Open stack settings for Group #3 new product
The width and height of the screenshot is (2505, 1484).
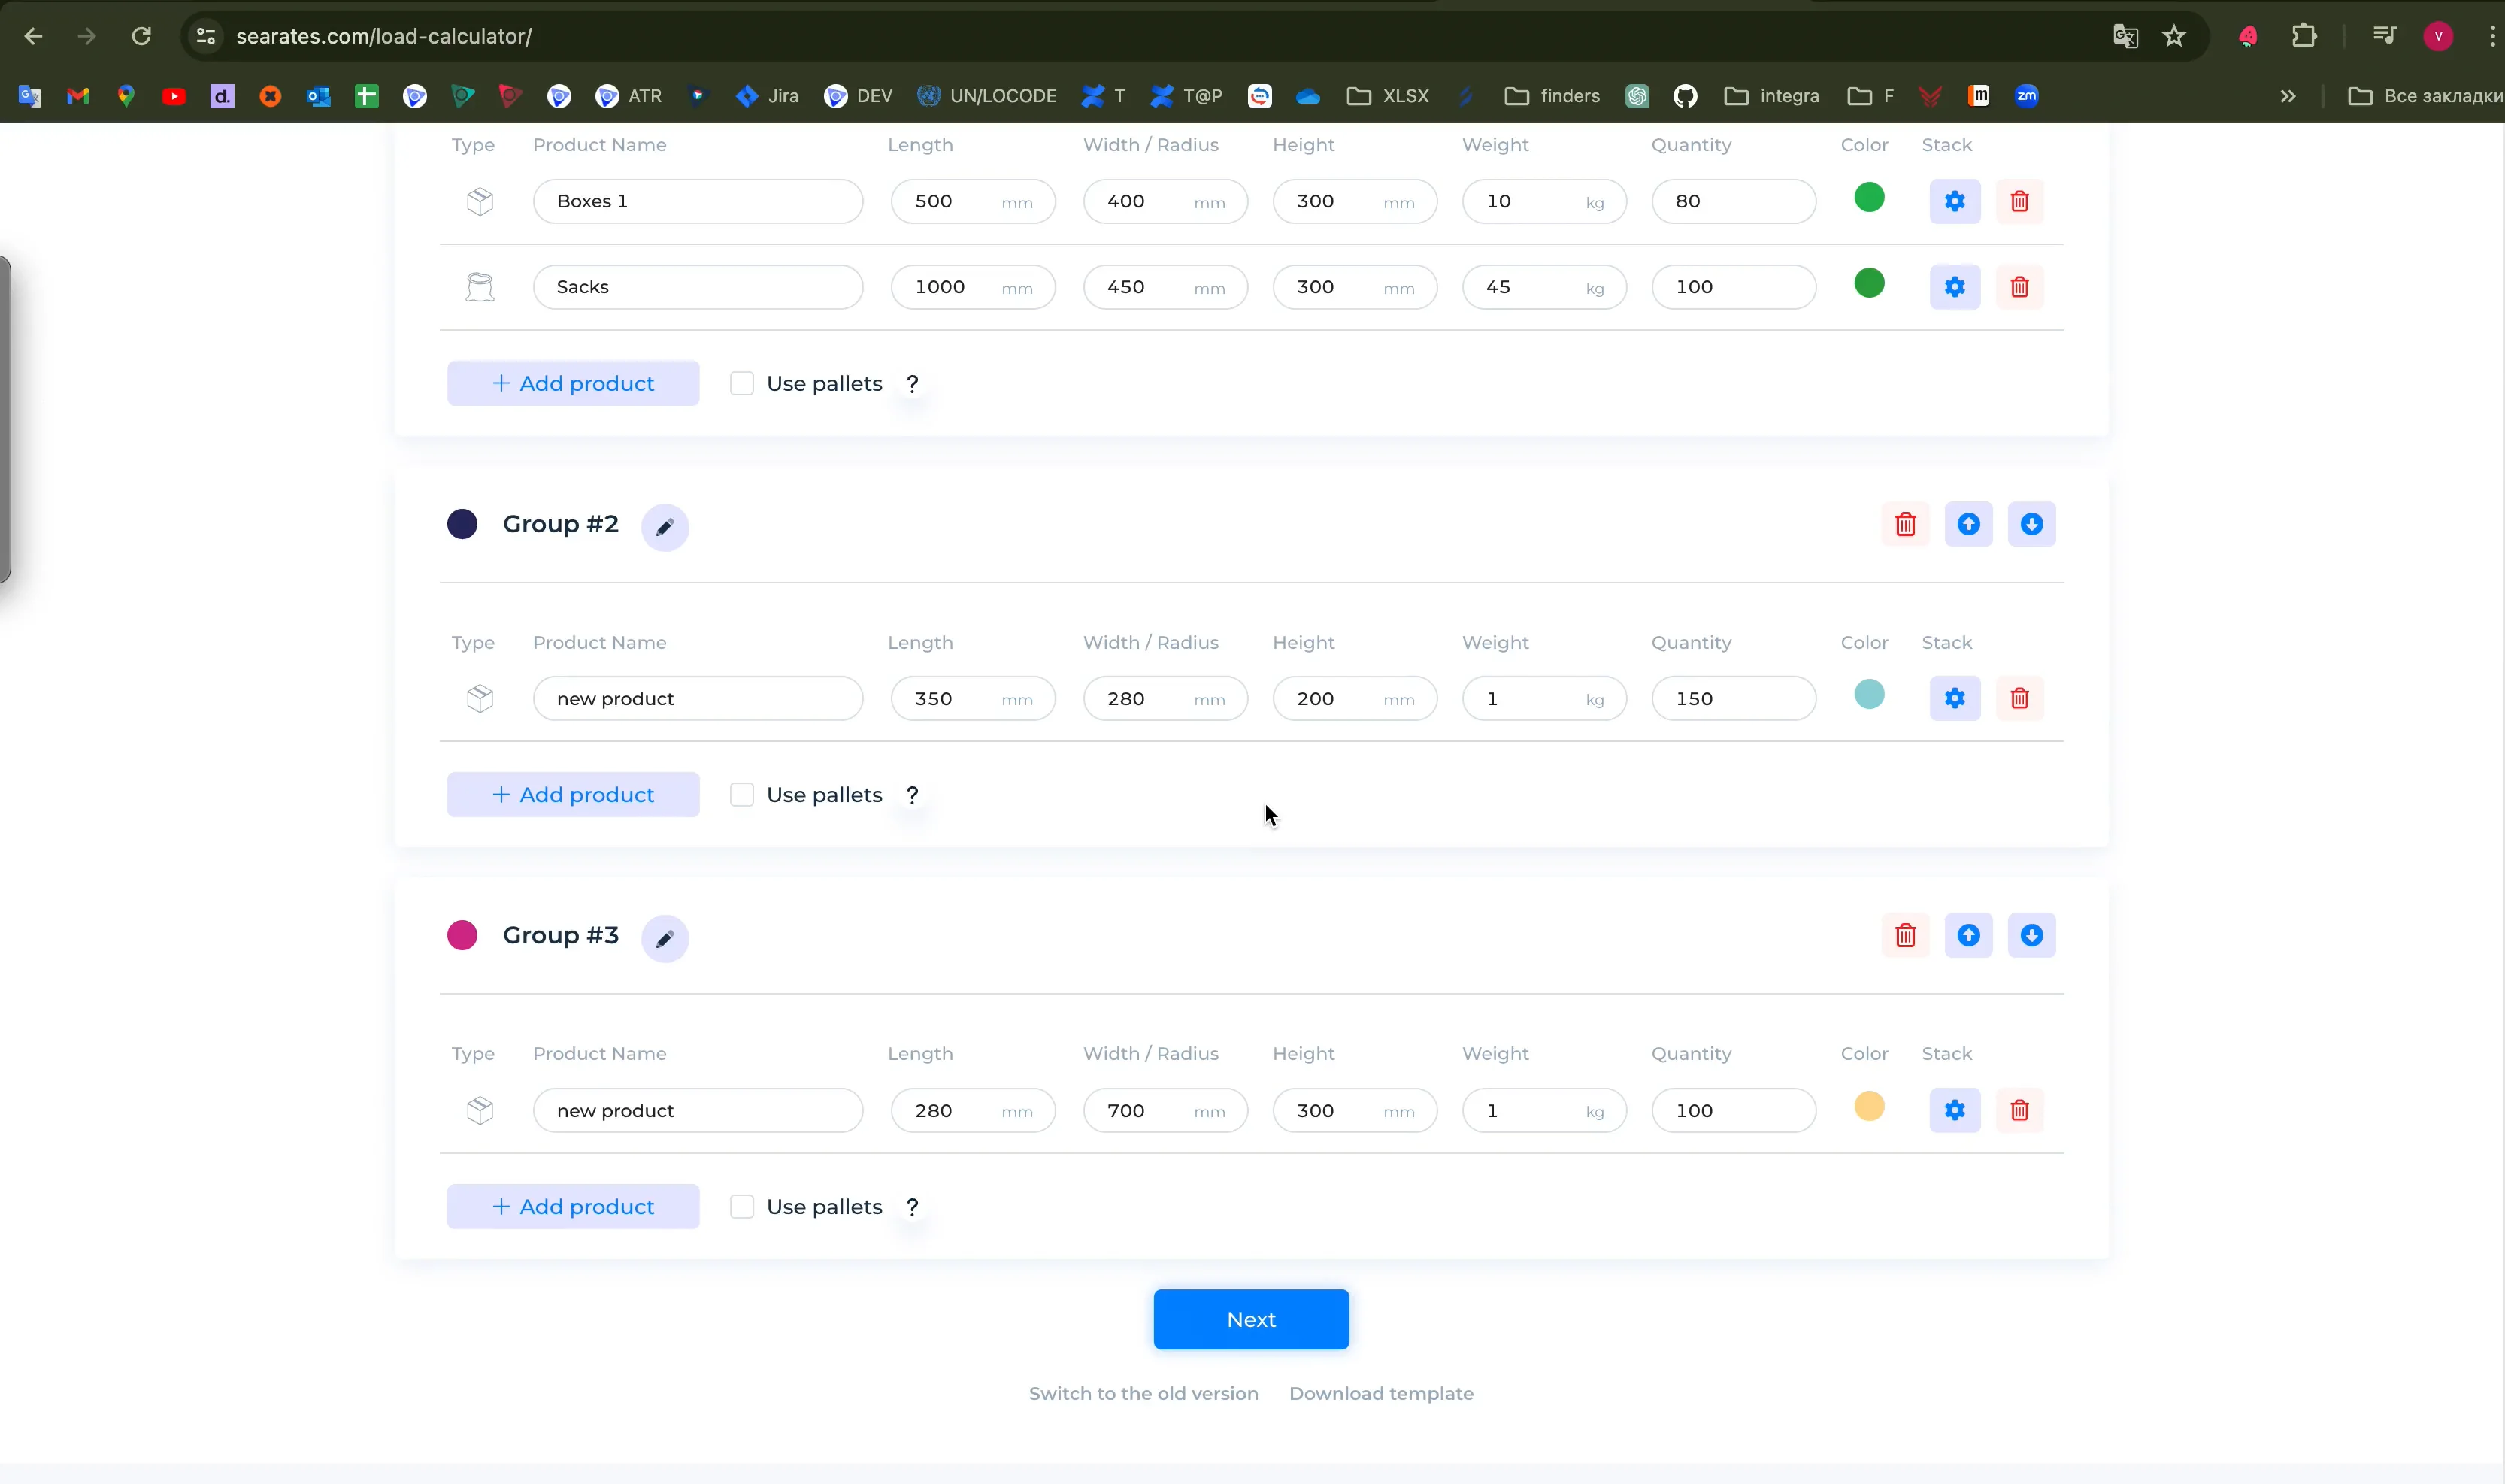[1954, 1110]
